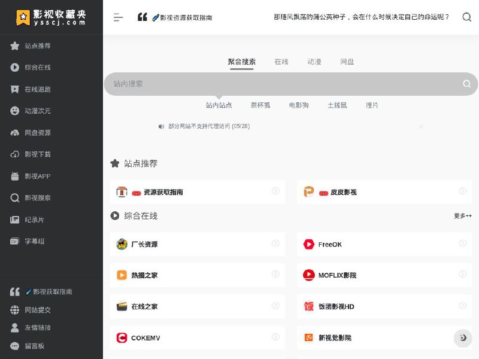The height and width of the screenshot is (359, 479).
Task: Open 留言板 from the sidebar bottom
Action: click(34, 346)
